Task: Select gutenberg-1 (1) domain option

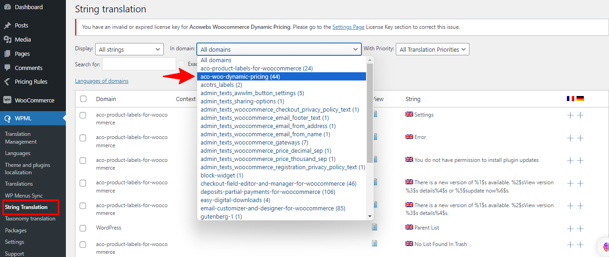Action: point(281,217)
